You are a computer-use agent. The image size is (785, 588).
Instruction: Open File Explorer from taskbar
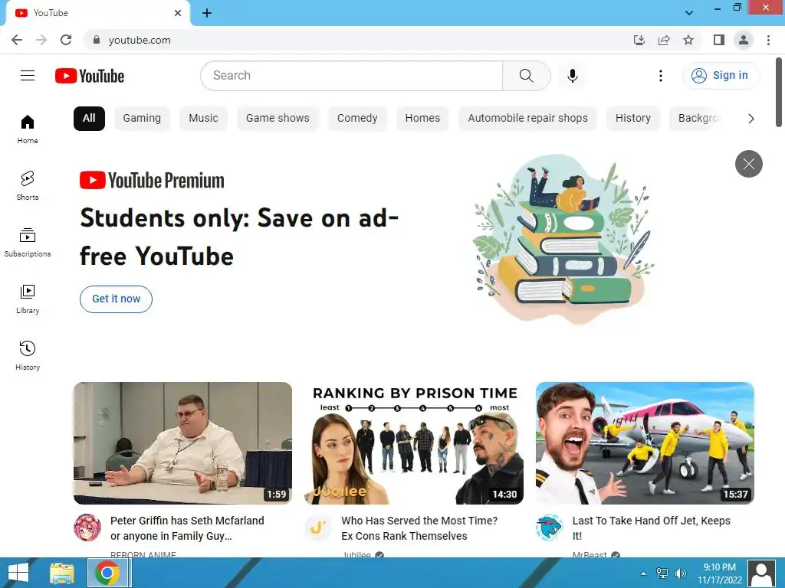point(62,573)
